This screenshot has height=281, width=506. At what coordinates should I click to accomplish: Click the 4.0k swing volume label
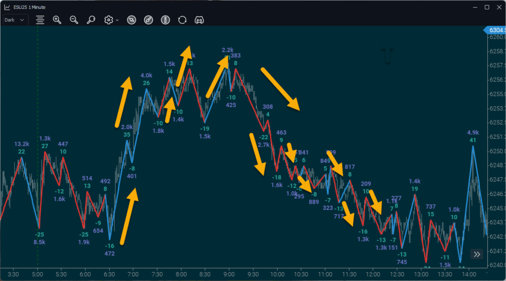pyautogui.click(x=146, y=76)
